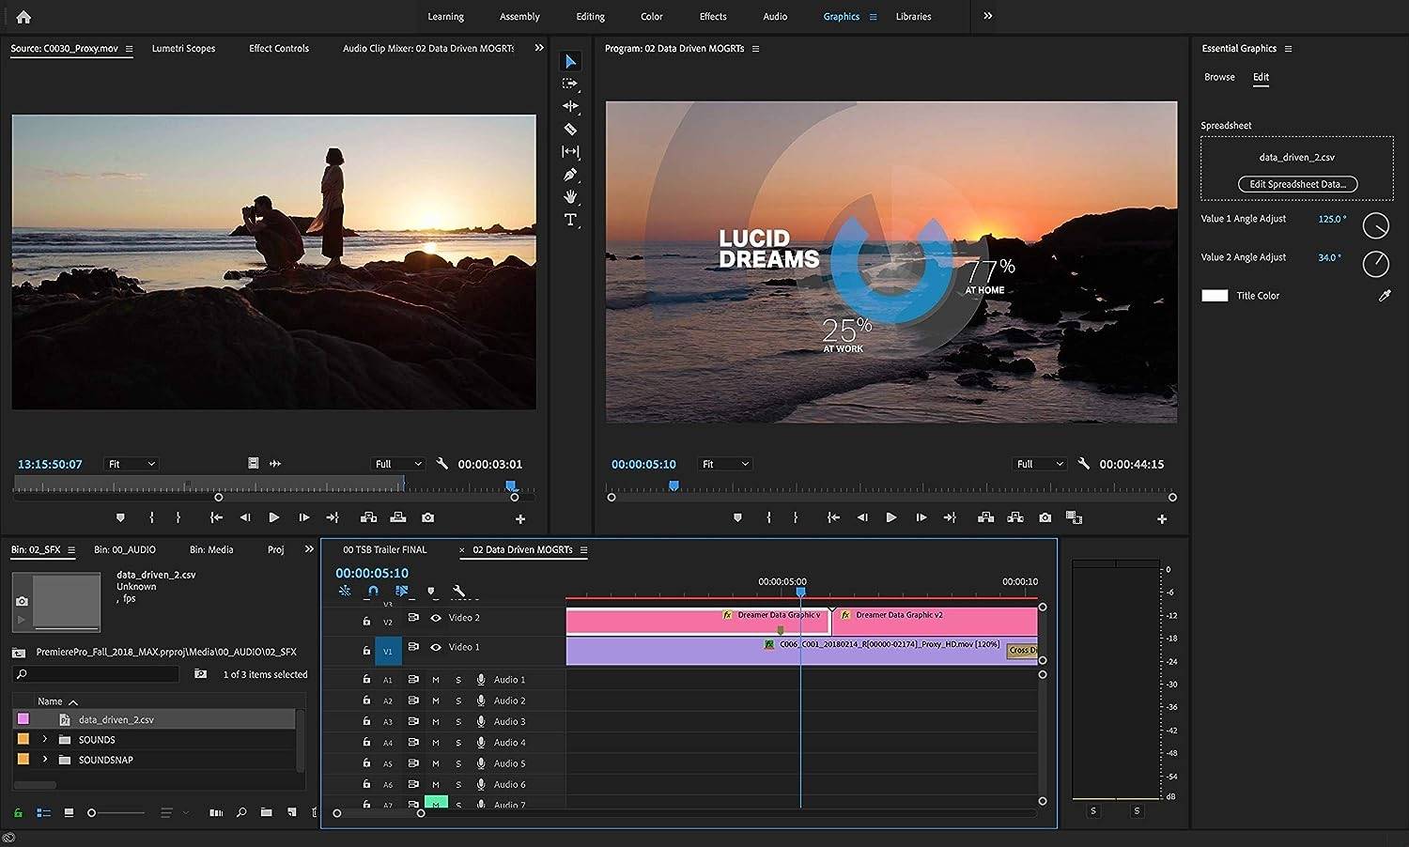Open the timeline settings wrench menu

pyautogui.click(x=459, y=591)
